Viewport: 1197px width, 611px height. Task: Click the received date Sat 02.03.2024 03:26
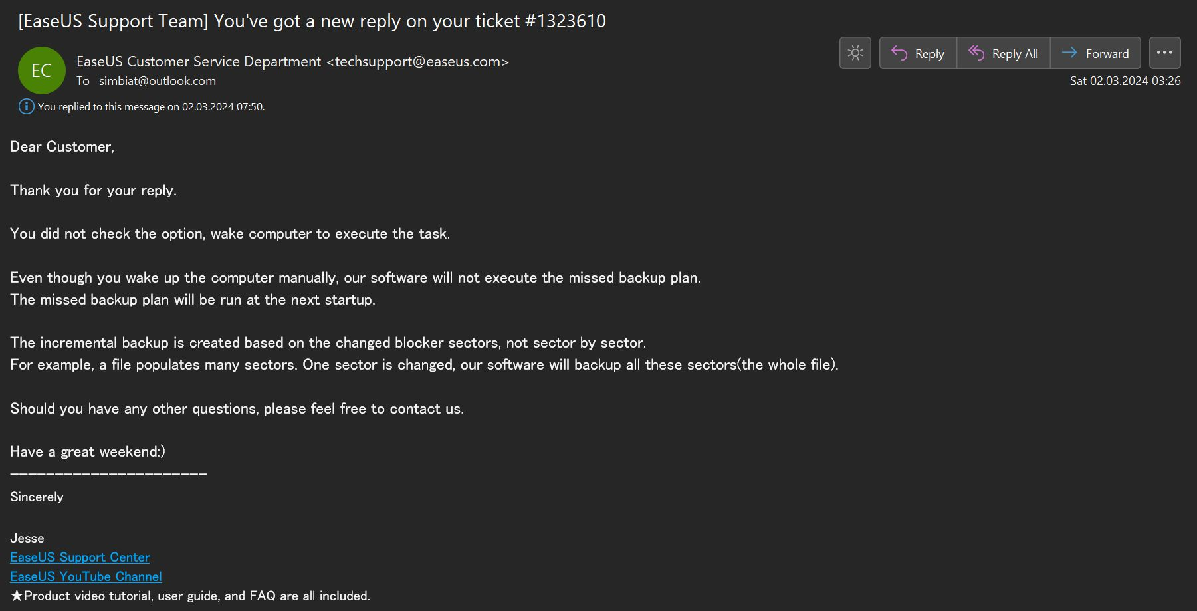[x=1125, y=81]
